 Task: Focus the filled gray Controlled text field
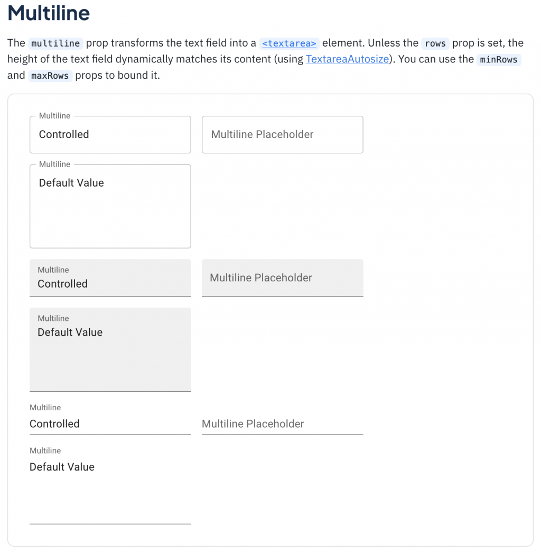click(110, 284)
